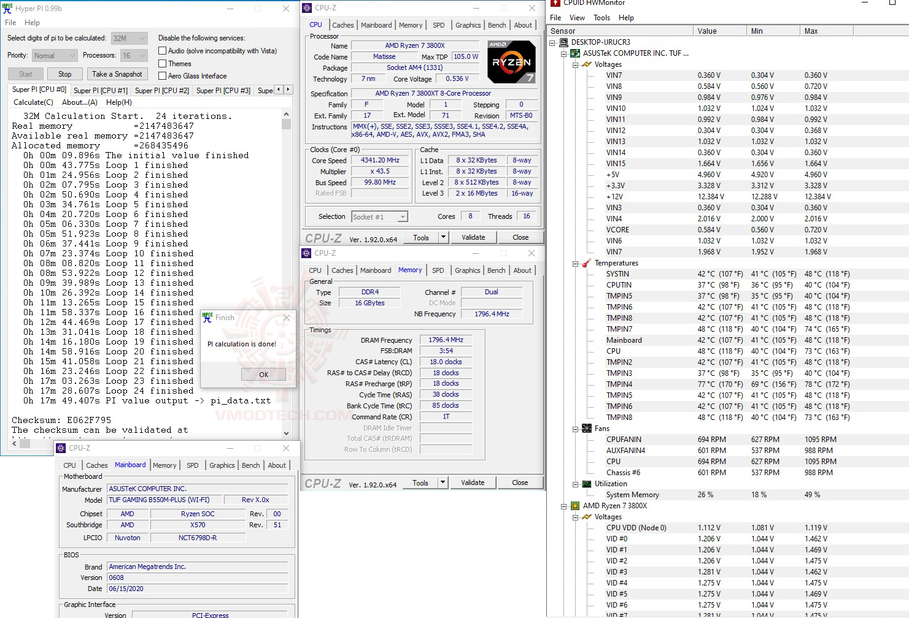The height and width of the screenshot is (618, 909).
Task: Click the DRAM Frequency value 1796.4 MHz
Action: 446,340
